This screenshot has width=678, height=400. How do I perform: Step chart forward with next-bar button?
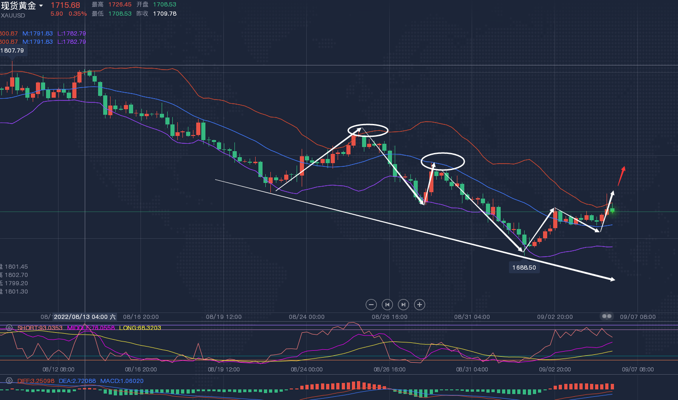[403, 305]
